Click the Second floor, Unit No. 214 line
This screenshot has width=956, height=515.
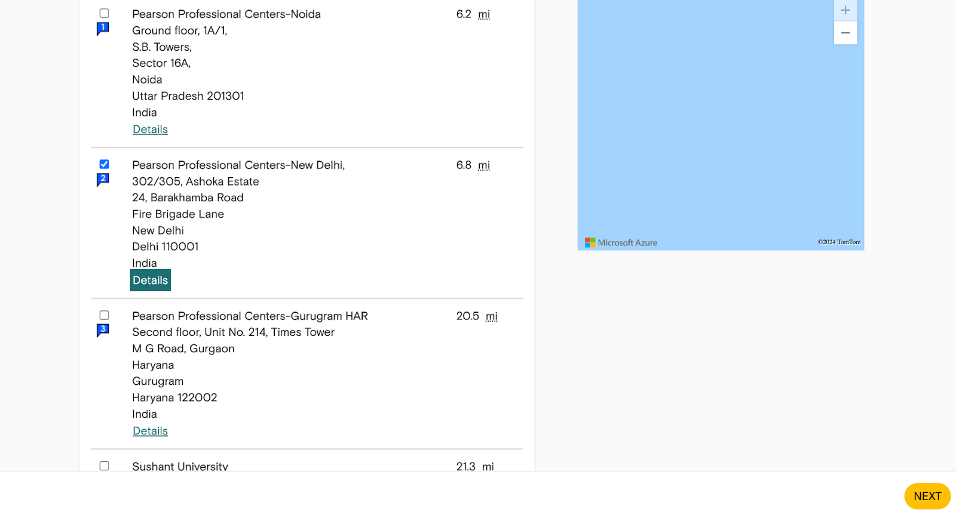[233, 332]
